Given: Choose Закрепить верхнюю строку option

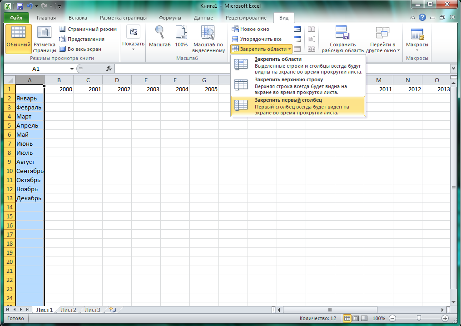Looking at the screenshot, I should coord(298,86).
